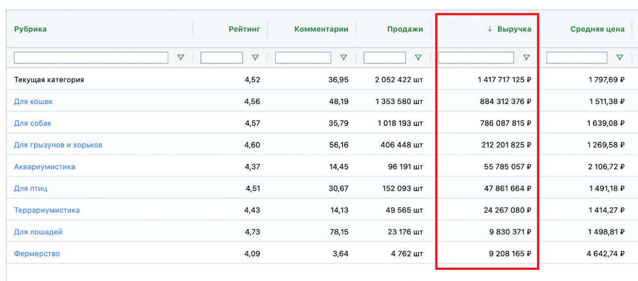The width and height of the screenshot is (638, 281).
Task: Select the Фермерство category link
Action: tap(37, 254)
